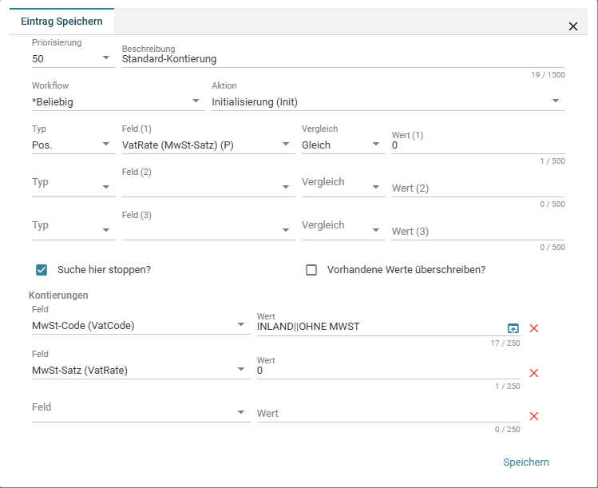Uncheck 'Suche hier stoppen?' checkbox
The image size is (598, 488).
[x=42, y=270]
